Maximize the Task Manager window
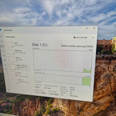 click(x=87, y=28)
